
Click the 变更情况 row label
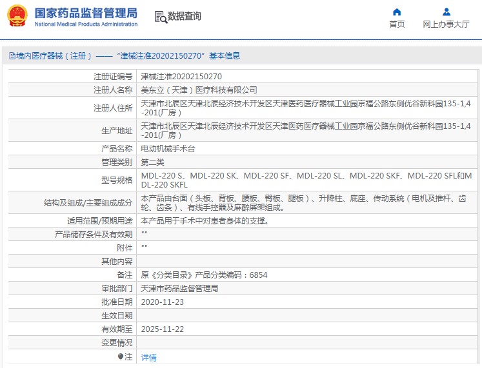point(117,342)
